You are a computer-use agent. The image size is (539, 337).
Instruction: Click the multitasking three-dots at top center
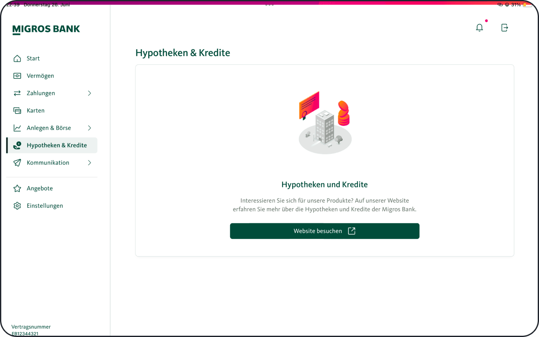point(269,5)
